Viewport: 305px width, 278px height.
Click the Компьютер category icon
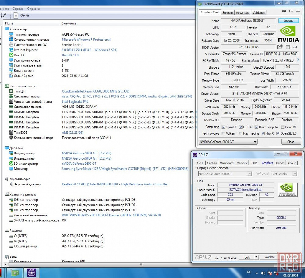point(7,29)
